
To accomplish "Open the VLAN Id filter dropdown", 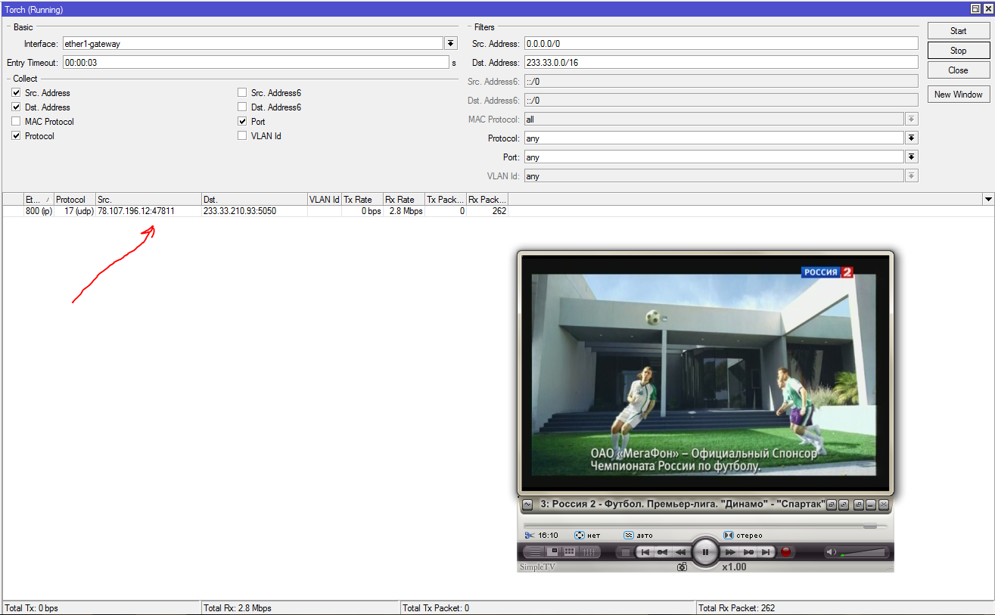I will (x=912, y=176).
